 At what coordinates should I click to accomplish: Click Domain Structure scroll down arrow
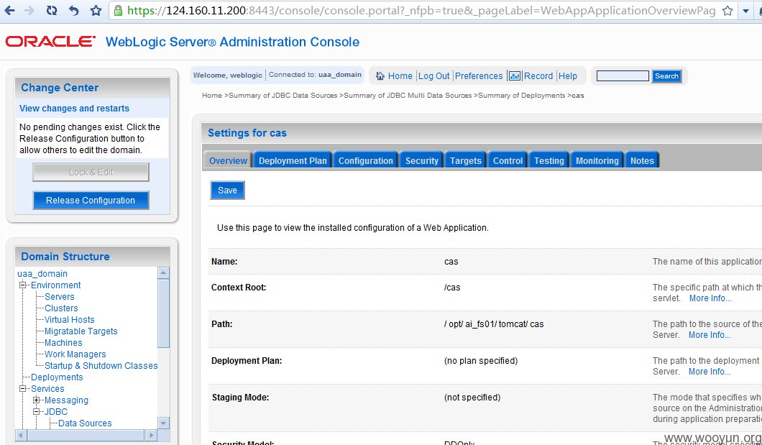point(163,423)
